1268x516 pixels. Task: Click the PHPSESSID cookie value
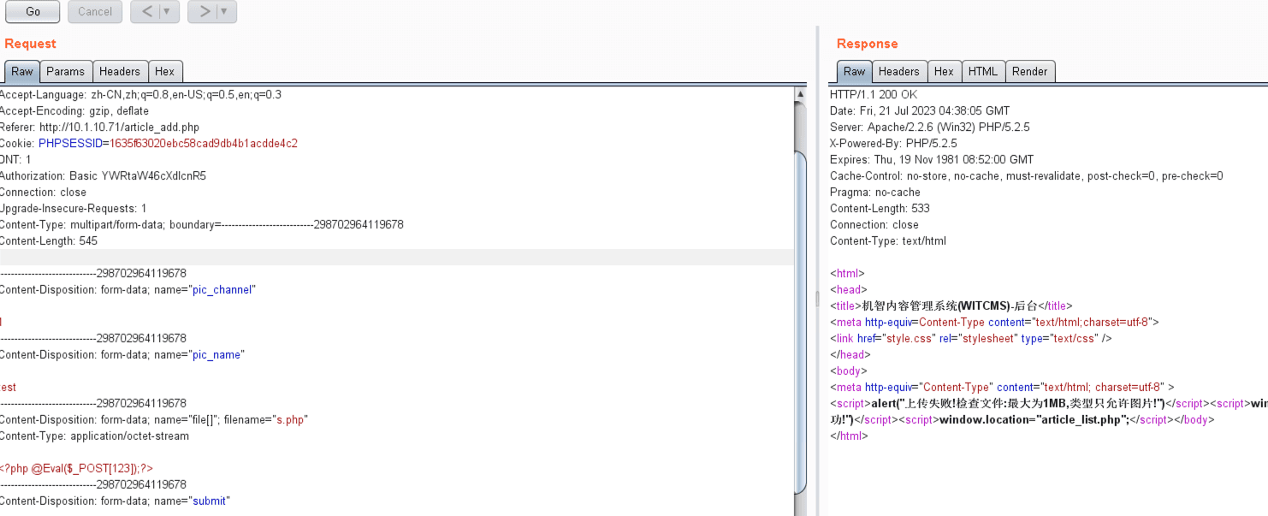coord(204,144)
